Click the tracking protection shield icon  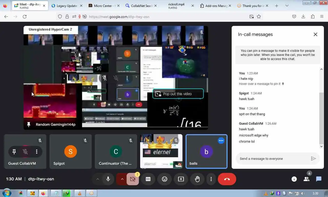click(x=60, y=16)
